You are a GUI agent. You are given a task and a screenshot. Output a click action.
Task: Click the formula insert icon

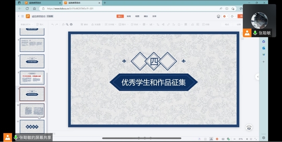pyautogui.click(x=173, y=24)
